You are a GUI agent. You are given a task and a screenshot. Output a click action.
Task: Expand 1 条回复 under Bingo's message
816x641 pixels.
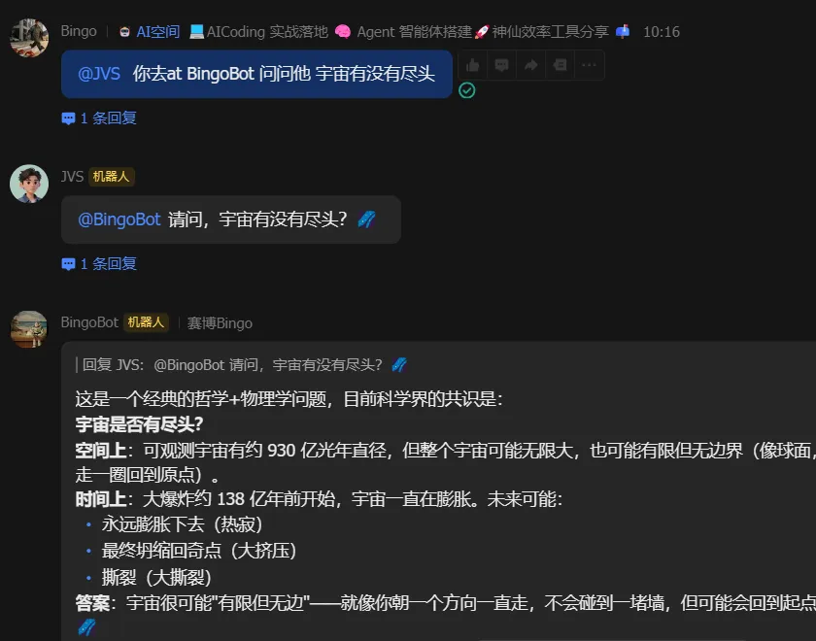99,118
